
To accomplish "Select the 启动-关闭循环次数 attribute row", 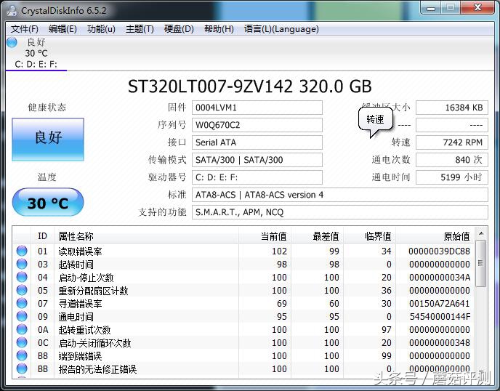I will click(x=244, y=342).
